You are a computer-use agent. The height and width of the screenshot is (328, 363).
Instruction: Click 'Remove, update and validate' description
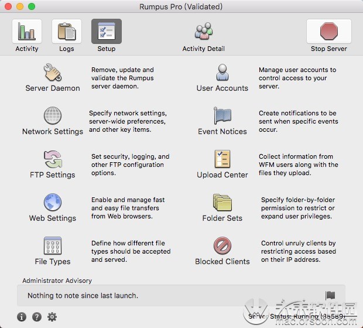[x=123, y=78]
